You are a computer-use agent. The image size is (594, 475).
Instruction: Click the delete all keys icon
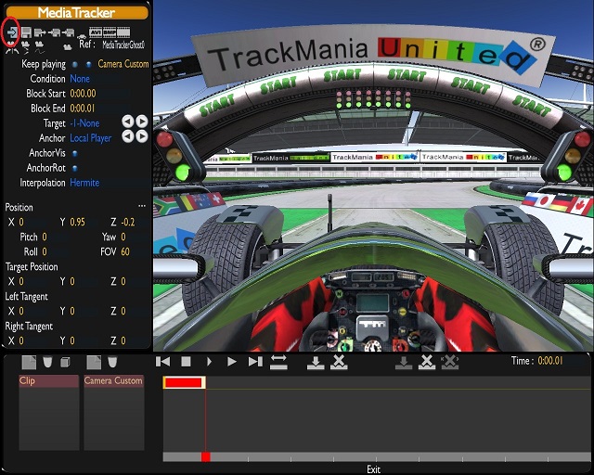pos(449,362)
